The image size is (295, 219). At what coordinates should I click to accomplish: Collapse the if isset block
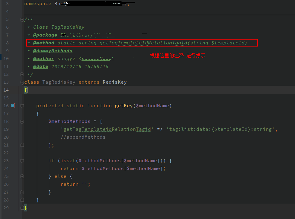(22, 161)
